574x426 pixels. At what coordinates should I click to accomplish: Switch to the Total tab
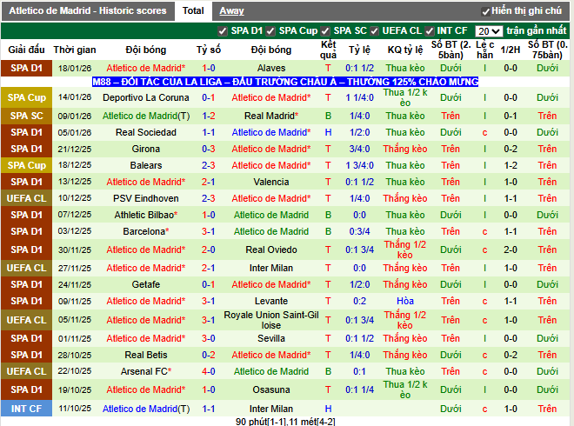click(193, 10)
